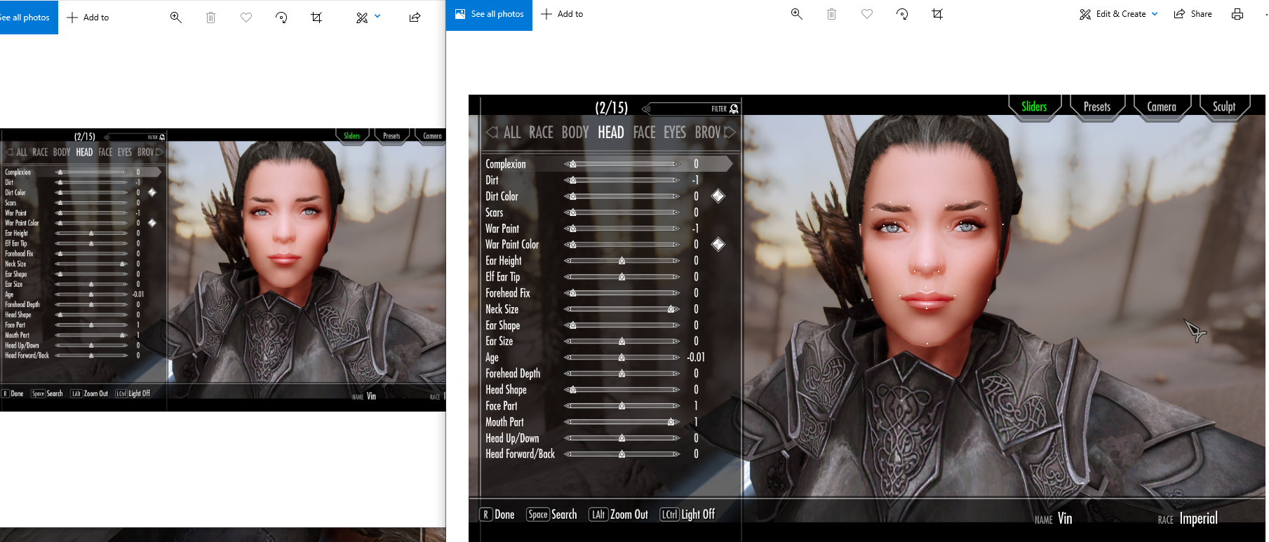This screenshot has height=542, width=1269.
Task: Select the Camera tab in the right photo
Action: (1162, 107)
